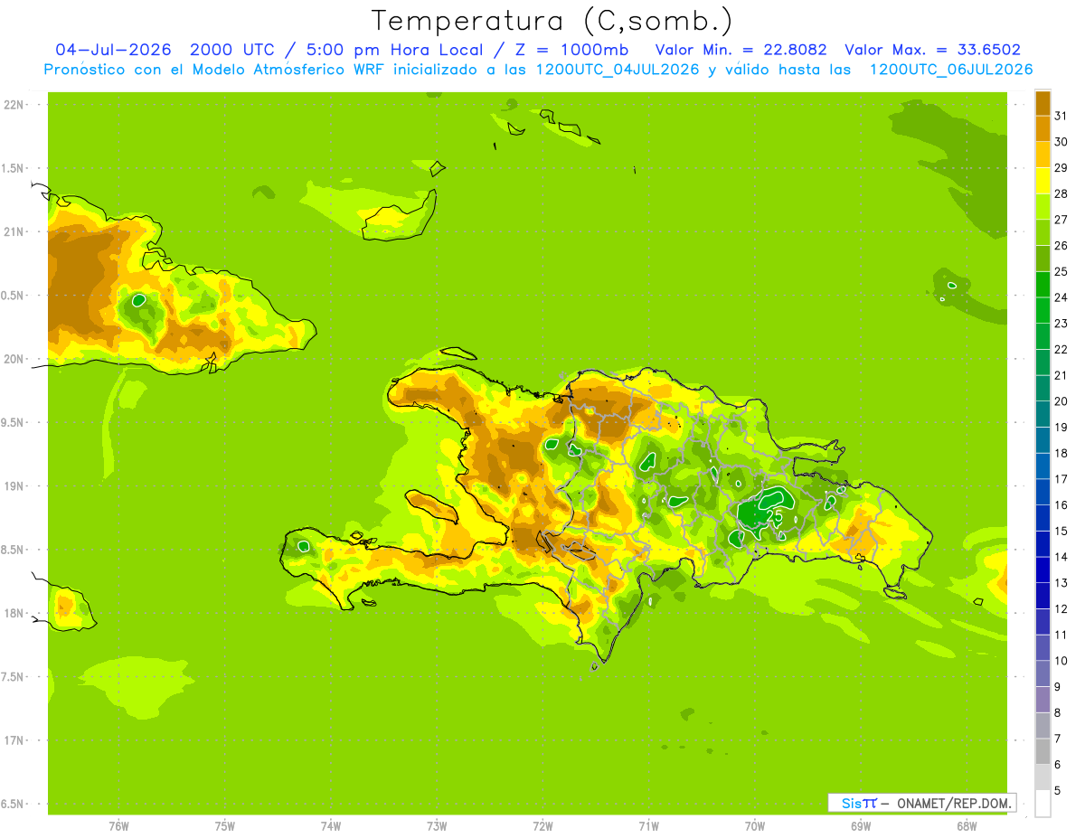
Task: Click the topmost dark-orange swatch above 31
Action: point(1043,102)
